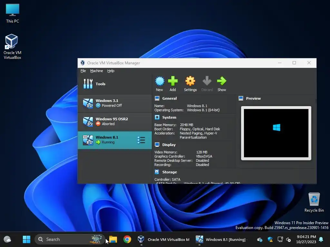
Task: Click the Preview section monitor icon
Action: coord(241,98)
